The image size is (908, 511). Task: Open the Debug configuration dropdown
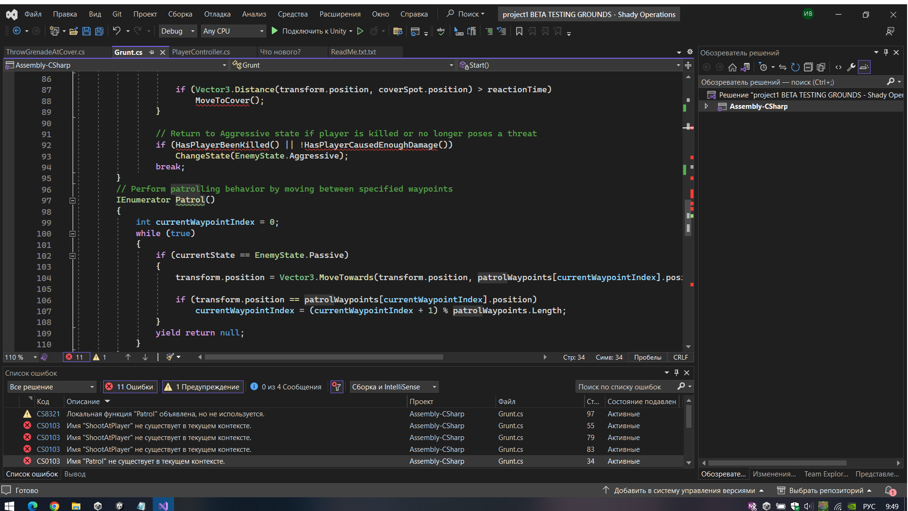[x=177, y=31]
